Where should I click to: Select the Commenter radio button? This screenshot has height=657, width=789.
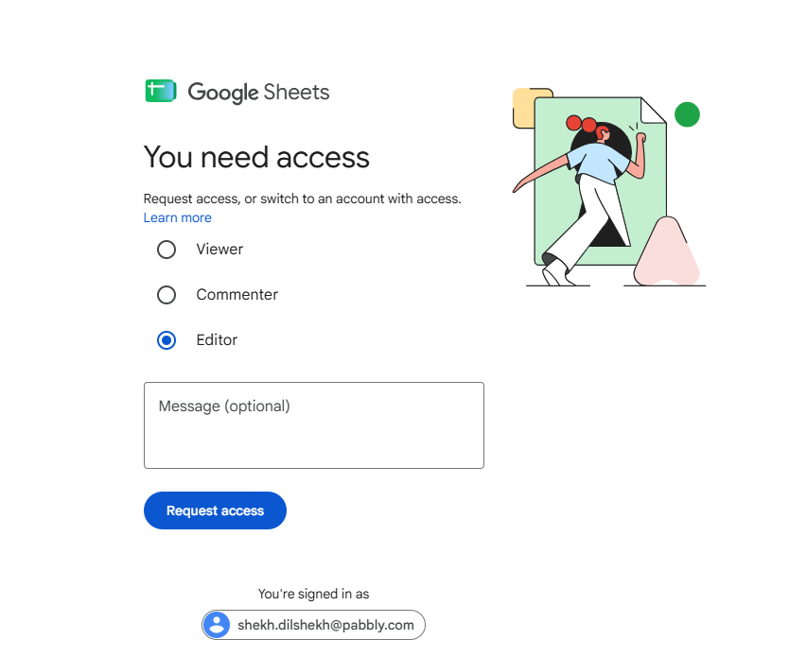pos(167,295)
